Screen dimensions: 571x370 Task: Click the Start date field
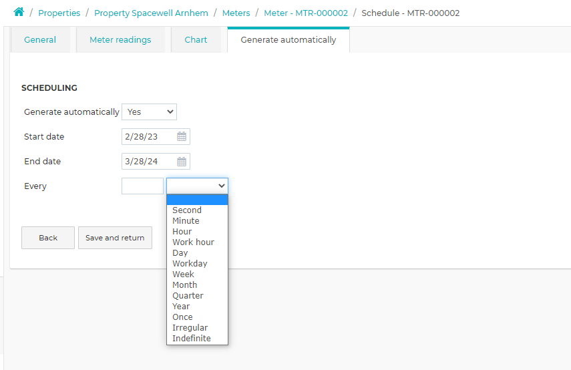tap(156, 136)
